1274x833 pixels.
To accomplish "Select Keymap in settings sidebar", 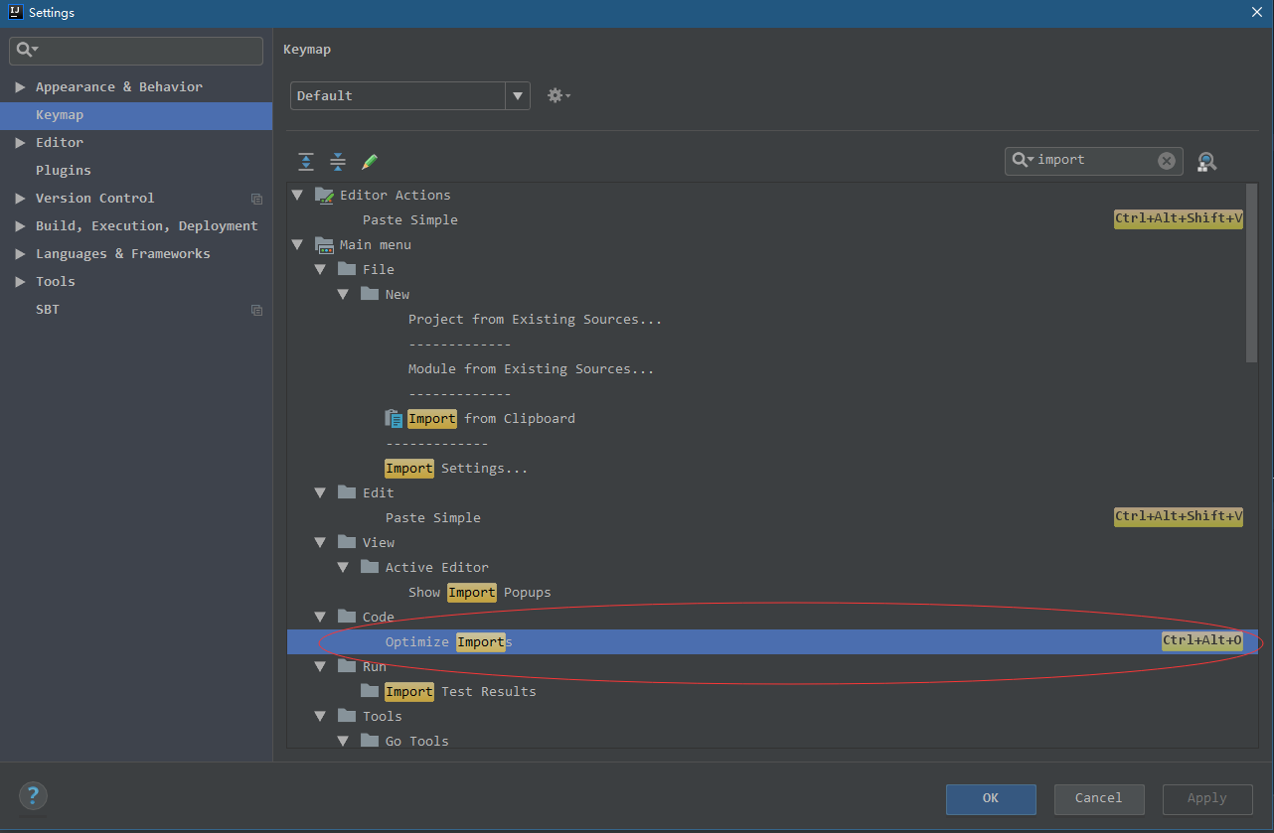I will 136,115.
